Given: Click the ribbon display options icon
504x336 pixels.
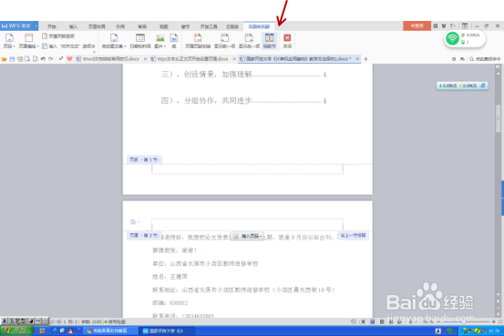Looking at the screenshot, I should tap(465, 26).
